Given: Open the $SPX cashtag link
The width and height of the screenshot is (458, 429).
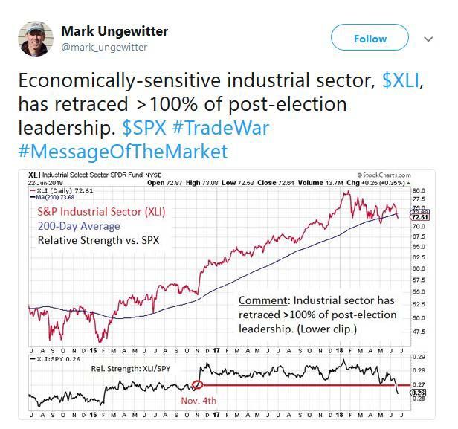Looking at the screenshot, I should tap(140, 128).
